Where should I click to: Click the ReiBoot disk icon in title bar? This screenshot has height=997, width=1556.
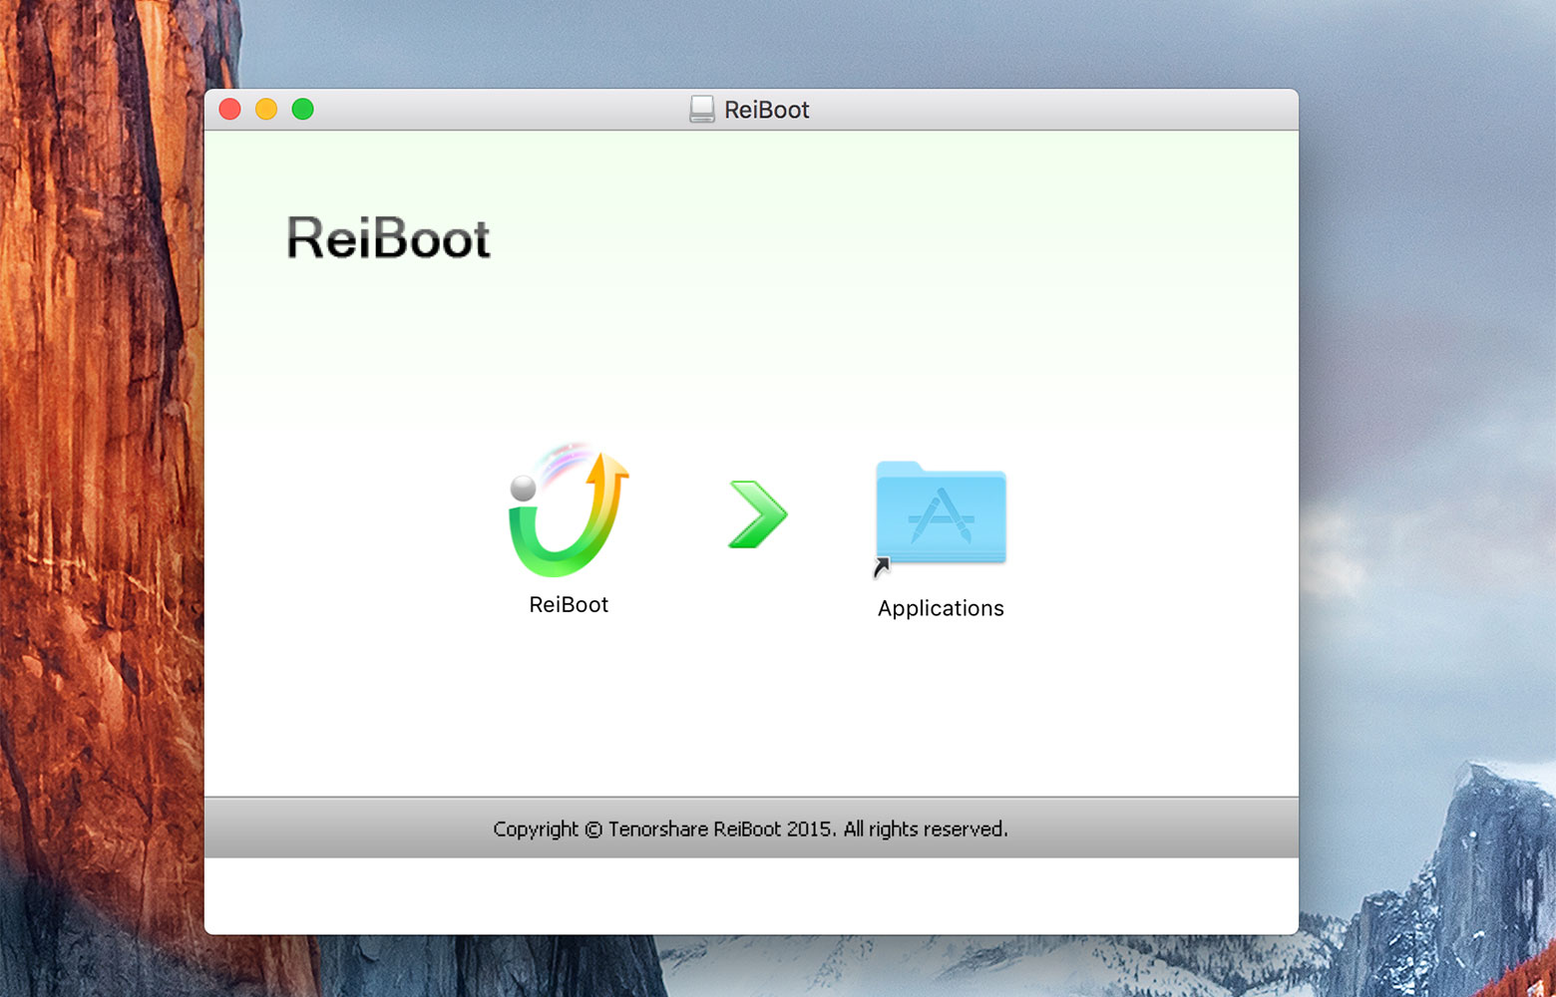[702, 110]
